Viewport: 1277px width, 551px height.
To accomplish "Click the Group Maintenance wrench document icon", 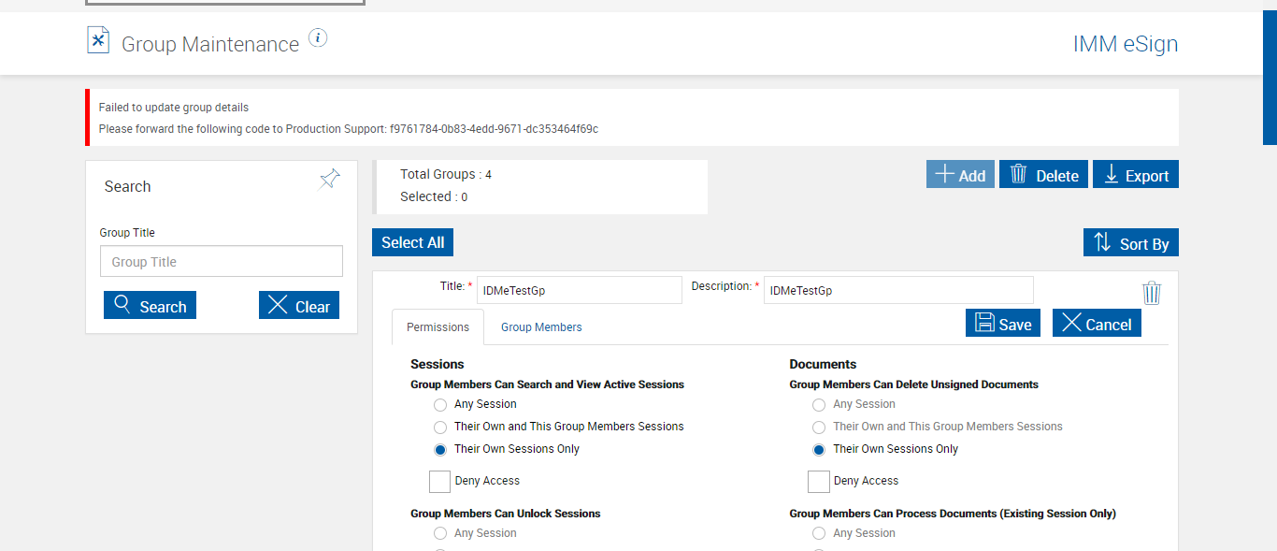I will [x=98, y=40].
